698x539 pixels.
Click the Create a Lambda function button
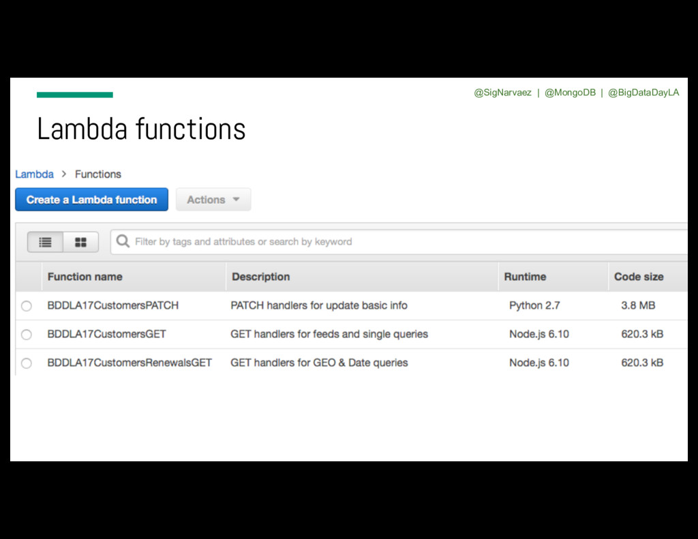coord(91,200)
